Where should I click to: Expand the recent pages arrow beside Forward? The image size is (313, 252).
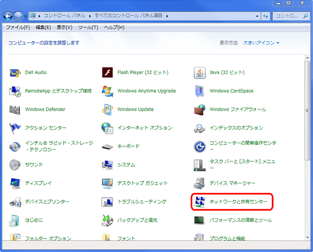pos(26,16)
